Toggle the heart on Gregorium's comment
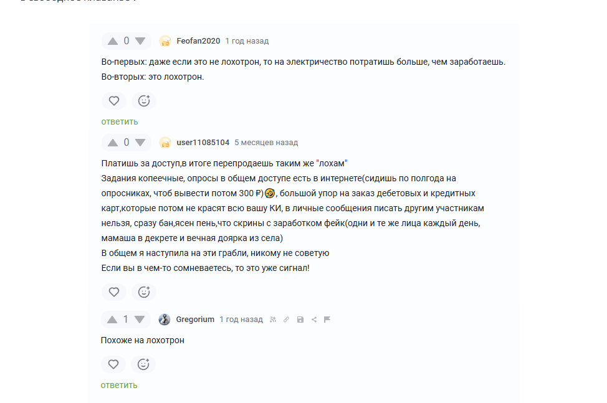The height and width of the screenshot is (403, 607). click(113, 364)
